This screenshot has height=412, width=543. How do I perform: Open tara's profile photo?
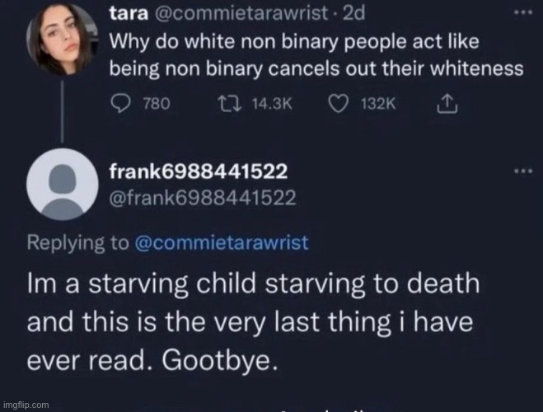(x=63, y=43)
